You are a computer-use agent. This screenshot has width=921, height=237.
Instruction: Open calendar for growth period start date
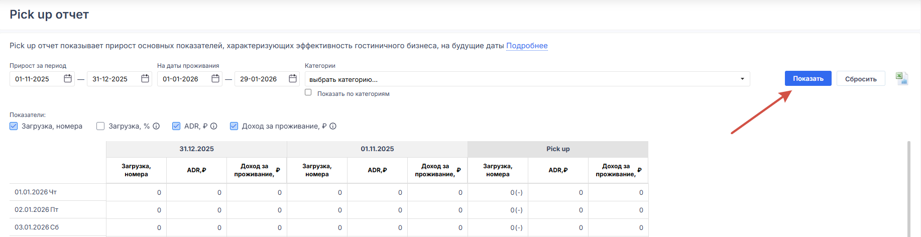pos(68,79)
